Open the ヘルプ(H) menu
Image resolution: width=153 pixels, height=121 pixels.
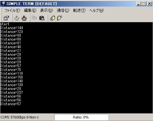click(96, 10)
